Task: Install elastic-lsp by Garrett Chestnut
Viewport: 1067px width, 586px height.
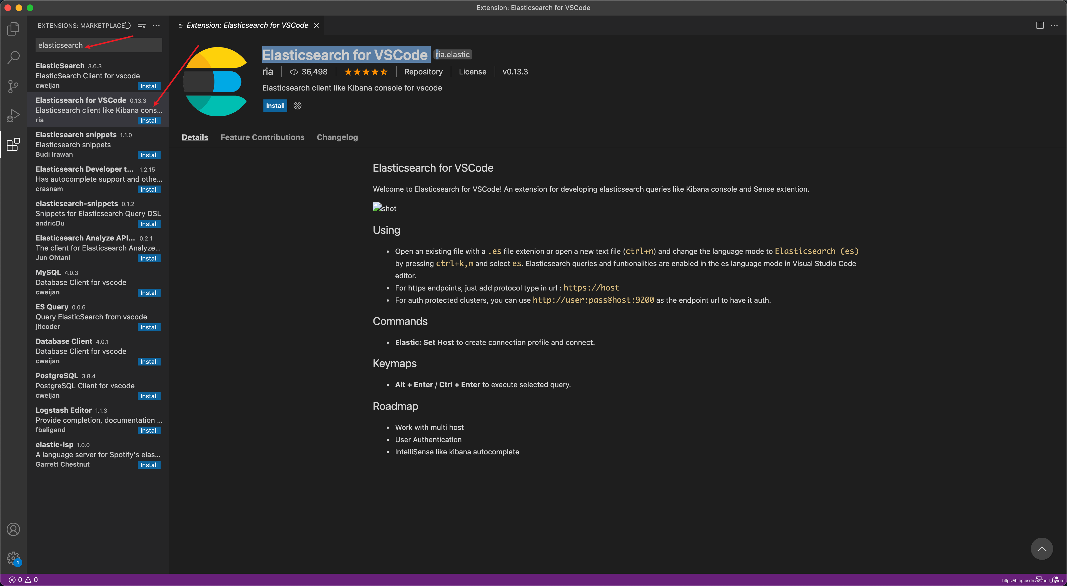Action: click(149, 465)
